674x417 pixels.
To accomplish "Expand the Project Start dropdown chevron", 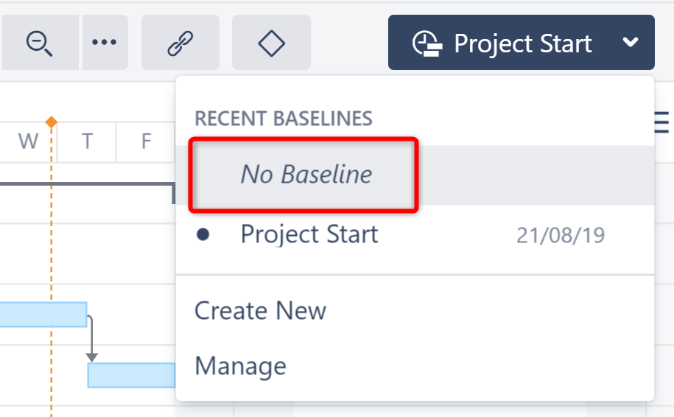I will coord(631,43).
